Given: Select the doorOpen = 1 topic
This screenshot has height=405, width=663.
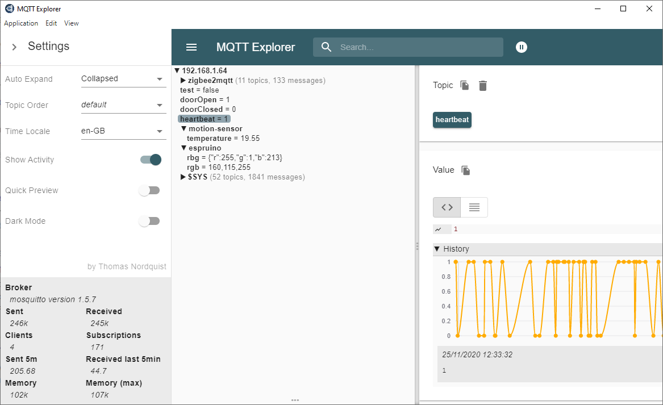Looking at the screenshot, I should (205, 100).
